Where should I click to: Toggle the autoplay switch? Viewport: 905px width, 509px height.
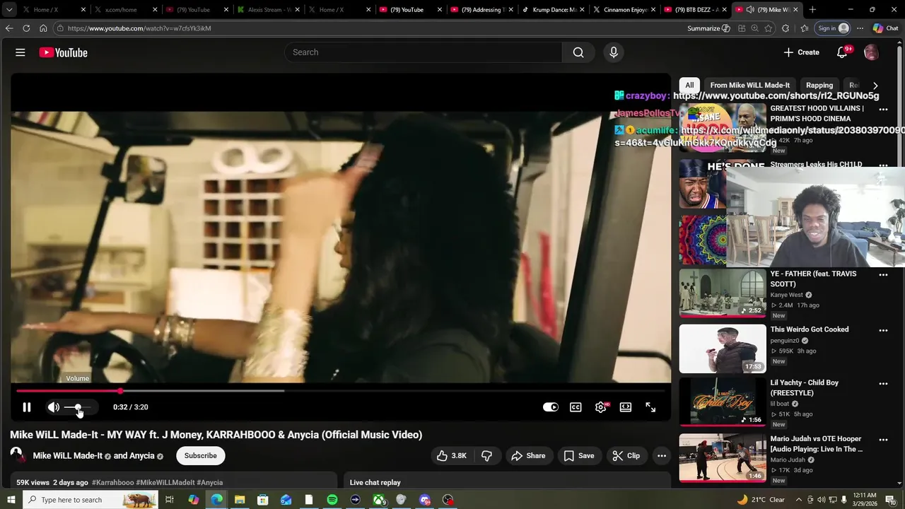(550, 407)
